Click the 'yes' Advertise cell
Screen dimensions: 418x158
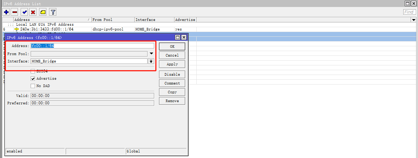178,29
